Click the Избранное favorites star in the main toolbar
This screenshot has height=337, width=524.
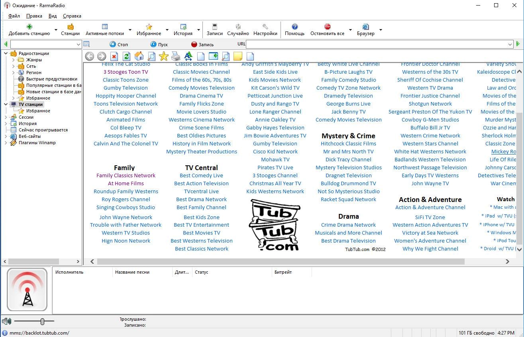149,27
